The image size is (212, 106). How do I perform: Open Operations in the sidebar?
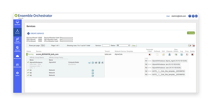pos(17,23)
